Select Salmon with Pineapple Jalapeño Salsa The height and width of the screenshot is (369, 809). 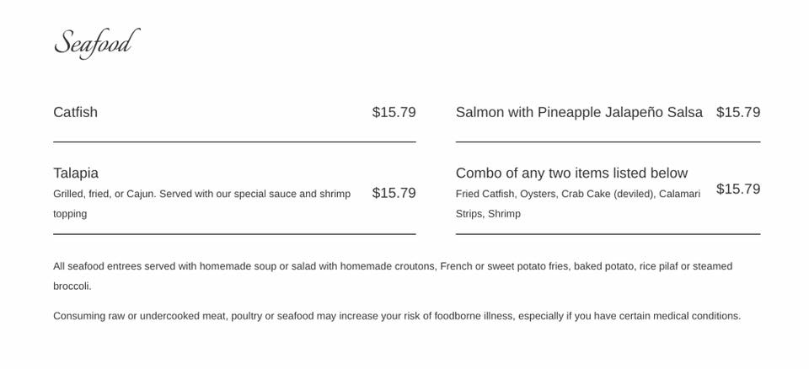(579, 112)
